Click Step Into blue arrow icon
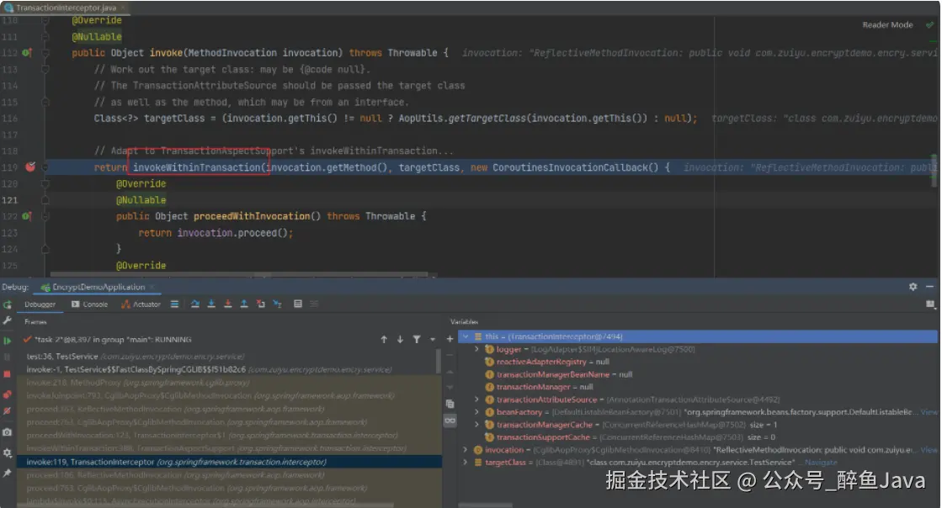Viewport: 942px width, 508px height. point(211,304)
